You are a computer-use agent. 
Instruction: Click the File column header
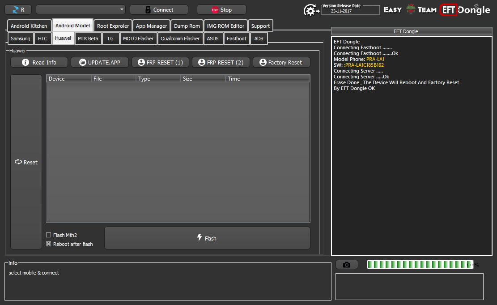coord(114,79)
